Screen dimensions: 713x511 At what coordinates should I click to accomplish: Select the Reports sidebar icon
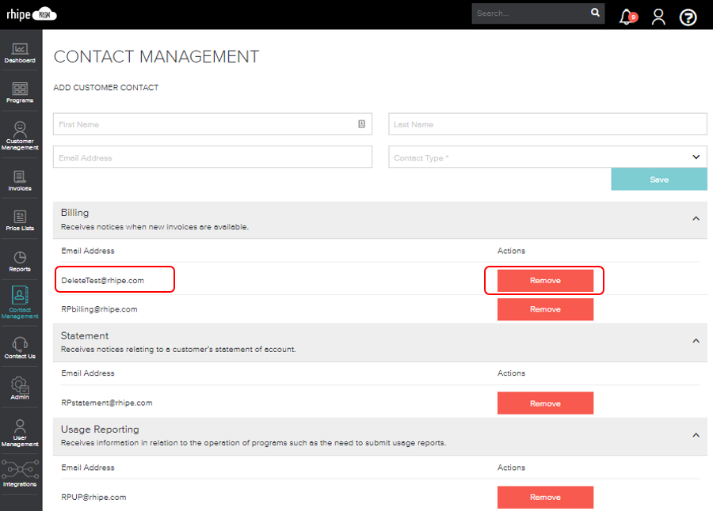(21, 261)
